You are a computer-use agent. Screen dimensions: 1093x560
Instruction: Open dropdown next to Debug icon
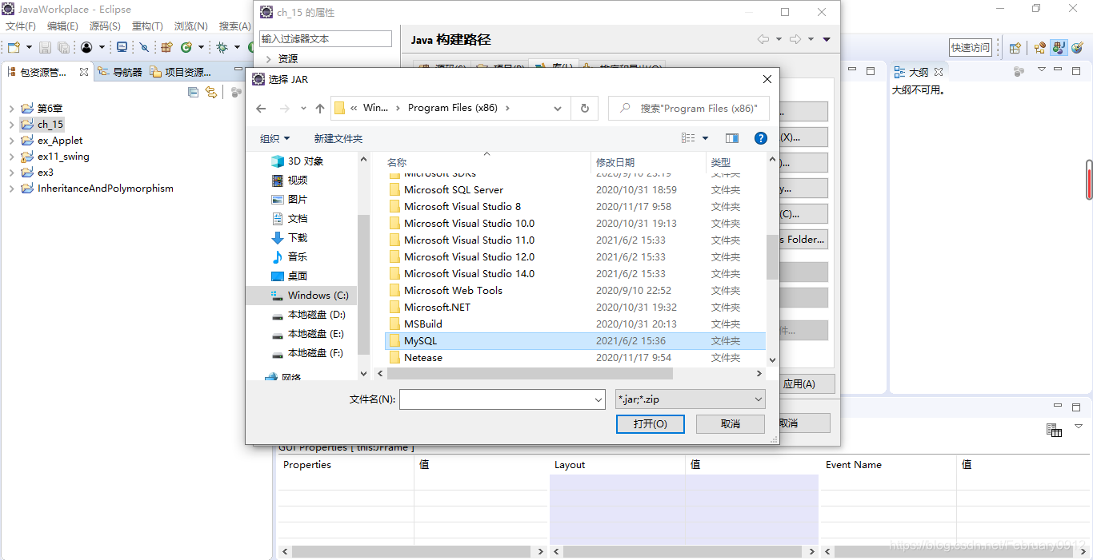pos(235,48)
